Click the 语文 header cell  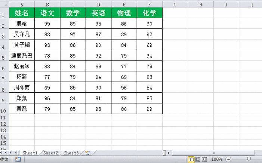click(47, 13)
